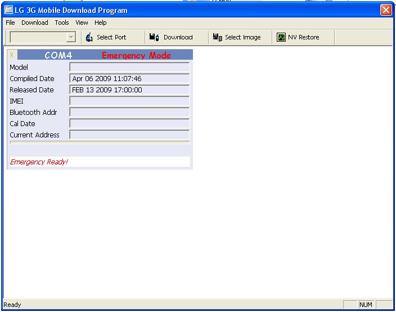Click the 'Current Address' label
396x312 pixels.
pos(34,135)
